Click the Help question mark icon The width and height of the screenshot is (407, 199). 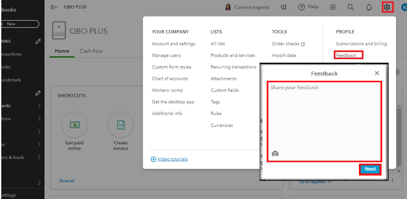(x=301, y=7)
